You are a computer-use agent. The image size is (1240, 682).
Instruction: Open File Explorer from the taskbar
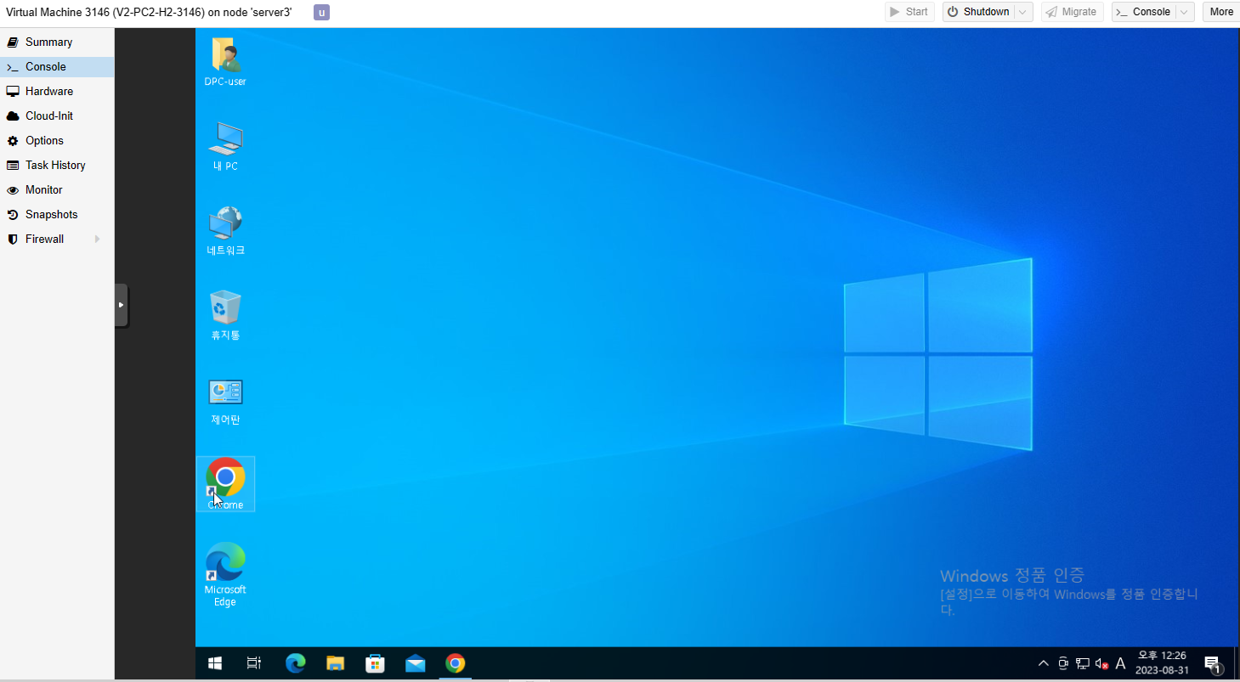pyautogui.click(x=335, y=663)
